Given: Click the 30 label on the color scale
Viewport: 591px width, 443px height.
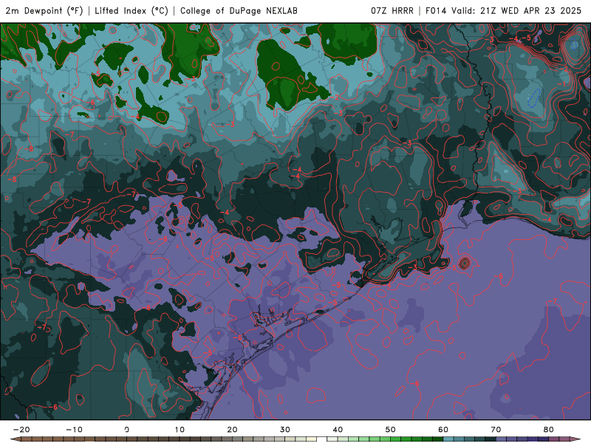Looking at the screenshot, I should 285,430.
